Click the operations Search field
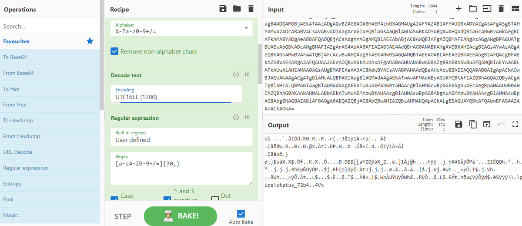 click(50, 26)
